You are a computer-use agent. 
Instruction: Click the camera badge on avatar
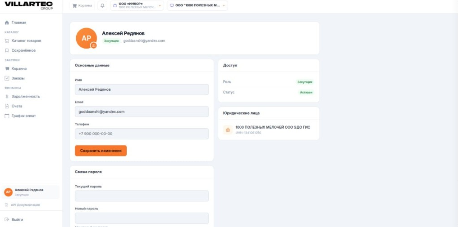point(94,45)
